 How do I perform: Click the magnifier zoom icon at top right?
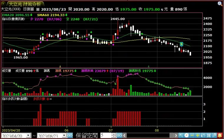[x=220, y=4]
